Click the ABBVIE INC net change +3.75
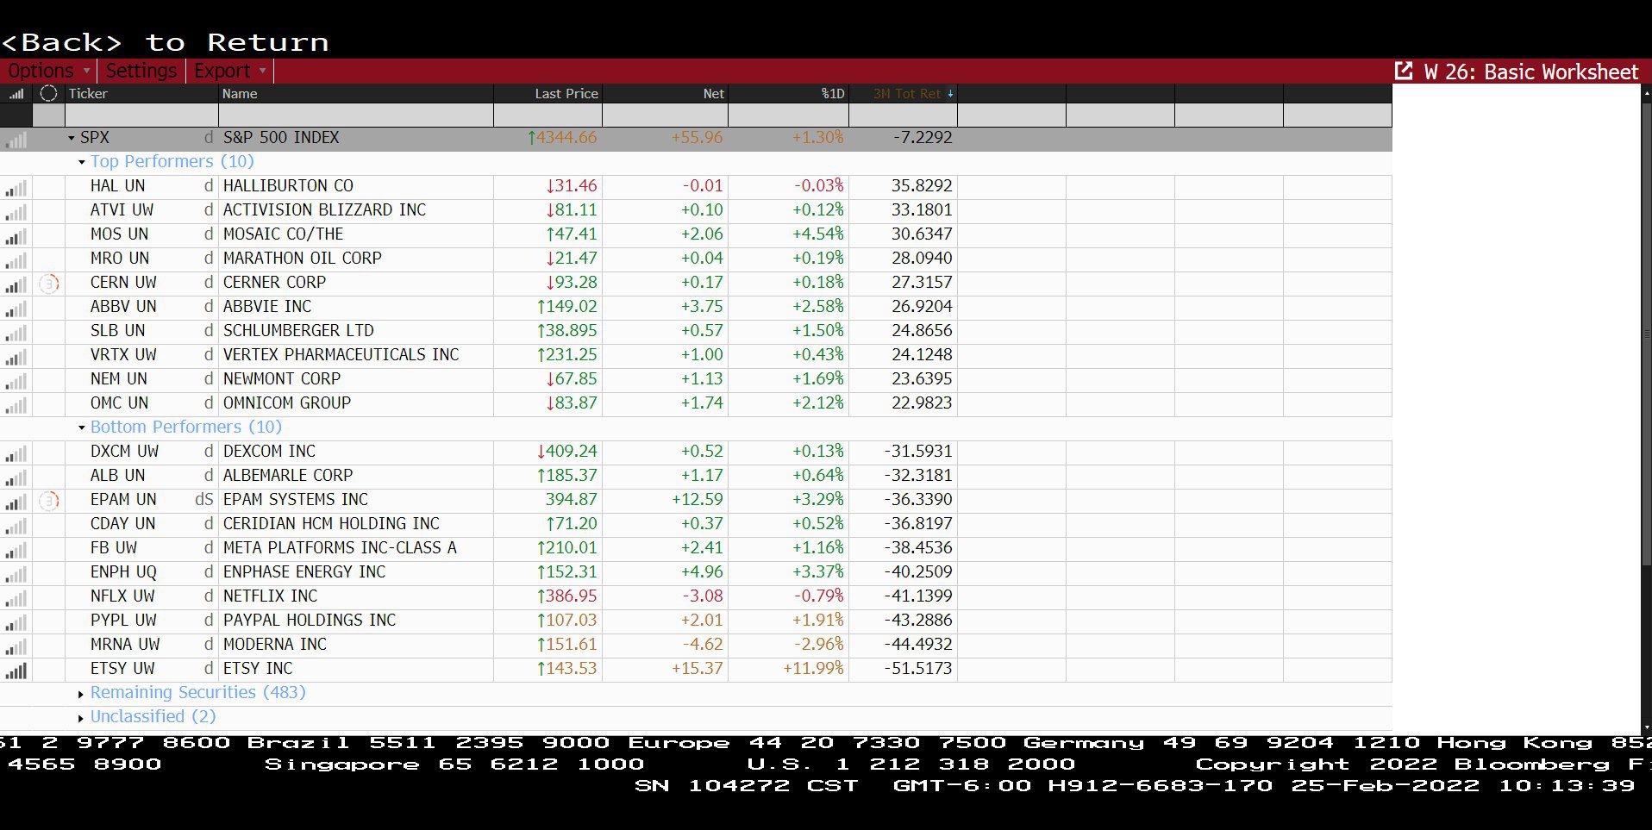Viewport: 1652px width, 830px height. 703,306
